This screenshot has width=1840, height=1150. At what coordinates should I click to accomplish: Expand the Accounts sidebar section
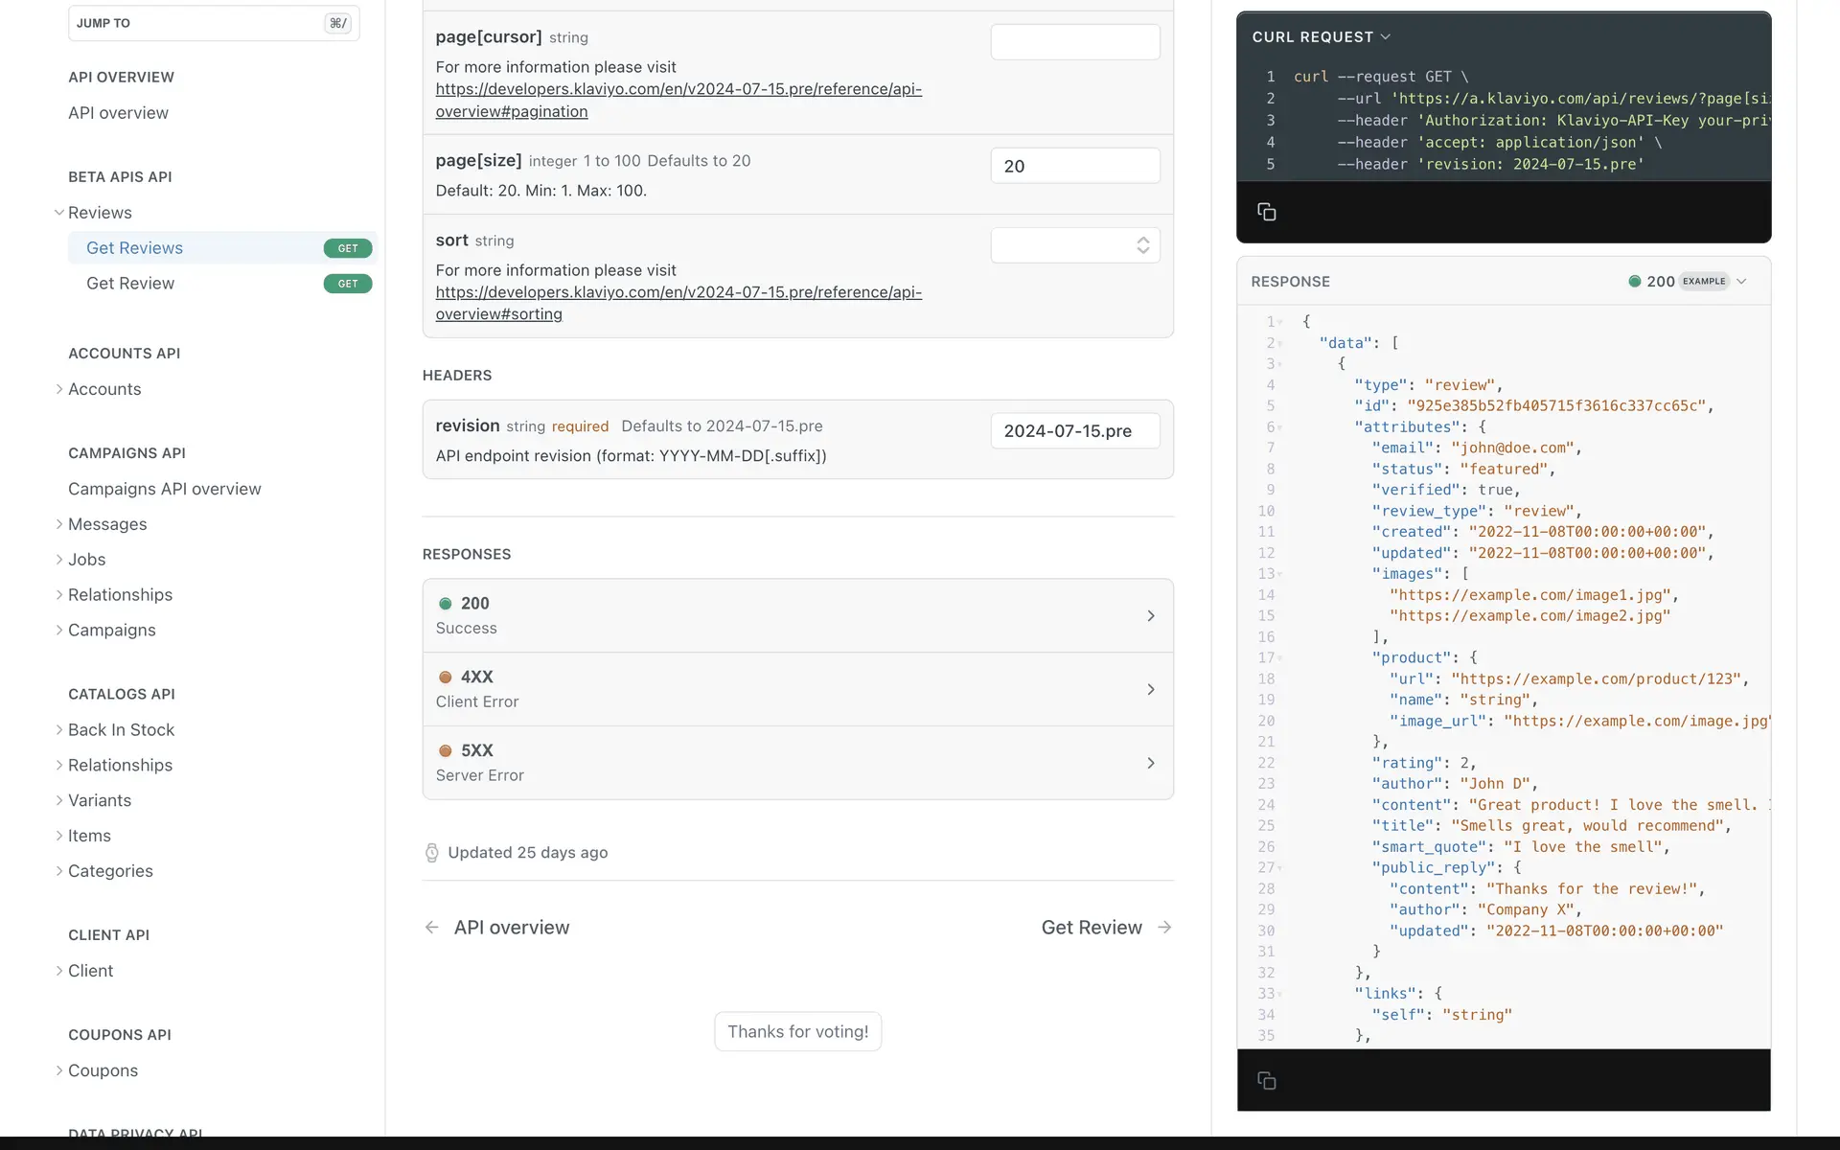click(x=59, y=389)
